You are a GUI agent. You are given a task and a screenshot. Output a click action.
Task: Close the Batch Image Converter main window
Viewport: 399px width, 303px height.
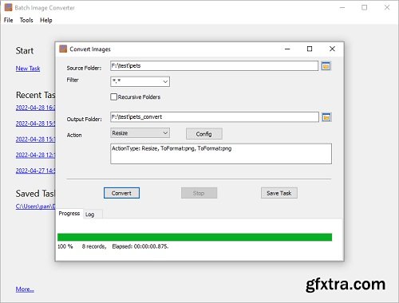click(x=387, y=7)
